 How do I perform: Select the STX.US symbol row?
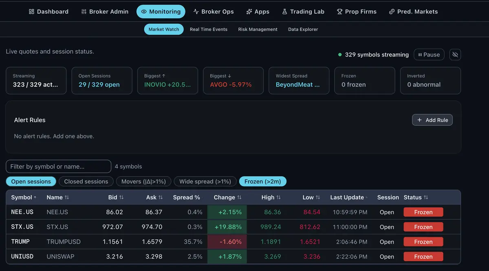pyautogui.click(x=233, y=227)
